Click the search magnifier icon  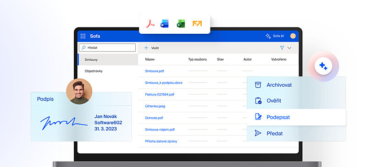point(83,47)
